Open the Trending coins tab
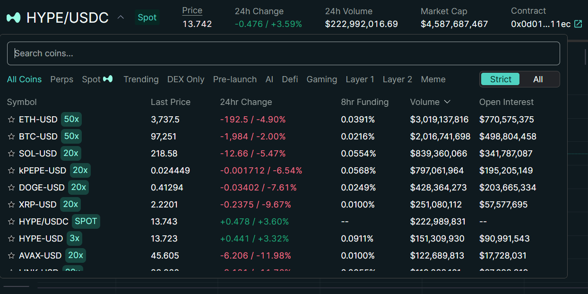Screen dimensions: 588x294 tap(141, 79)
